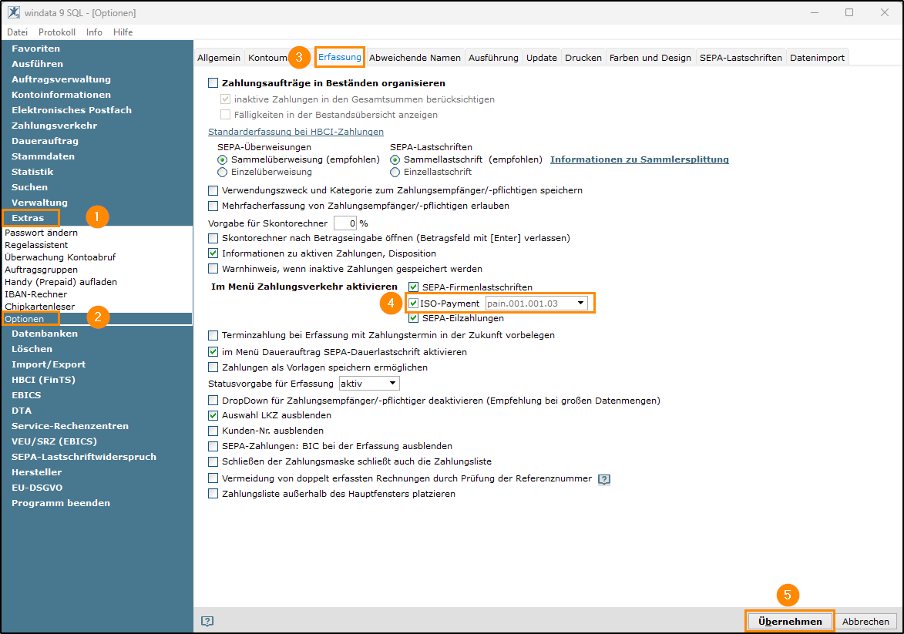Open the help icon at bottom left

[x=207, y=621]
